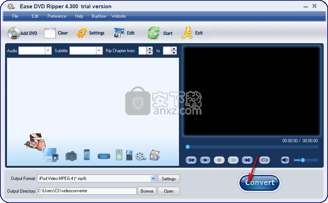Viewport: 328px width, 203px height.
Task: Pause the preview playback
Action: (219, 160)
